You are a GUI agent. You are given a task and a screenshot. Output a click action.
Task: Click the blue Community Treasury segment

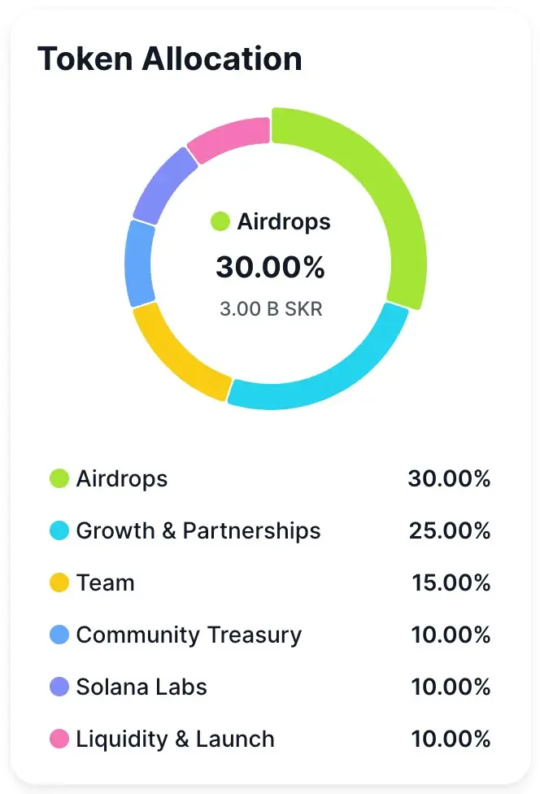(140, 264)
